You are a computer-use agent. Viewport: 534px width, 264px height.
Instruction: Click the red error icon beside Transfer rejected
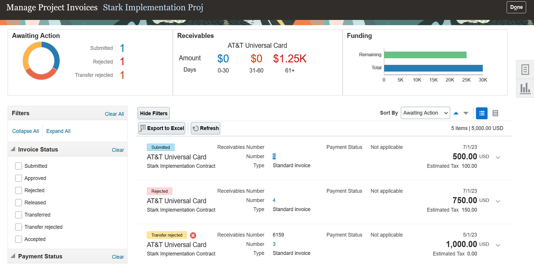pos(193,235)
